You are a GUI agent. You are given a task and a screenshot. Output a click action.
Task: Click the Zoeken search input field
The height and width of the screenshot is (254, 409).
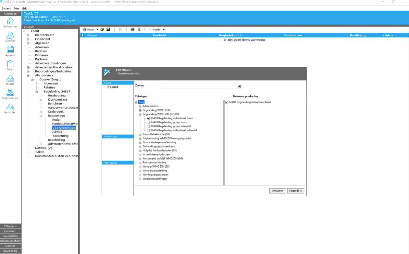199,86
